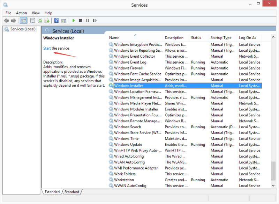Open the File menu
The image size is (279, 204).
pos(8,13)
